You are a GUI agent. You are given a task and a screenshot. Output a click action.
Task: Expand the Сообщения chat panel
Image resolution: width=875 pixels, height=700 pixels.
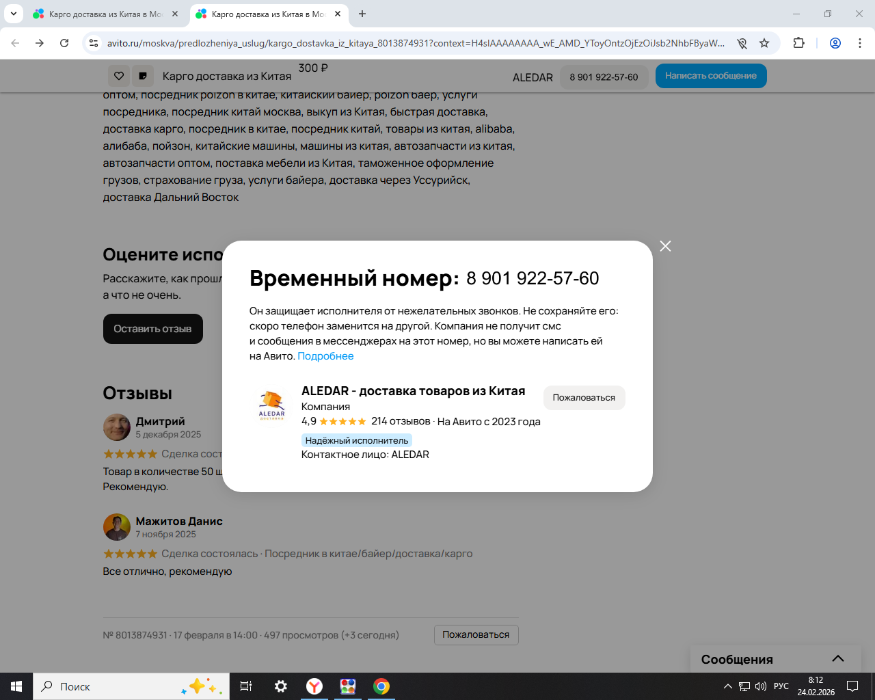(838, 659)
